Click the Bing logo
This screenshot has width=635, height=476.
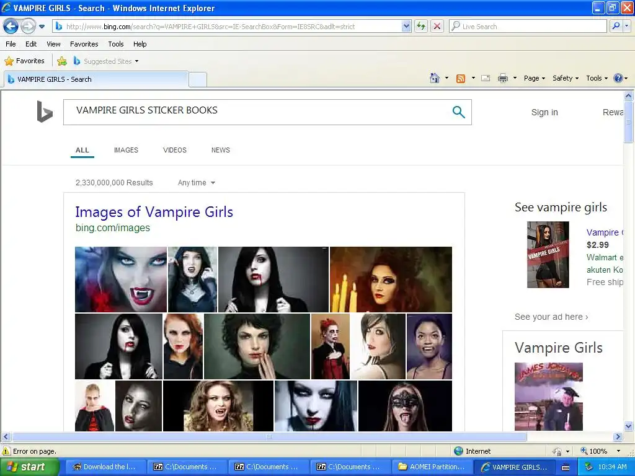[x=45, y=112]
